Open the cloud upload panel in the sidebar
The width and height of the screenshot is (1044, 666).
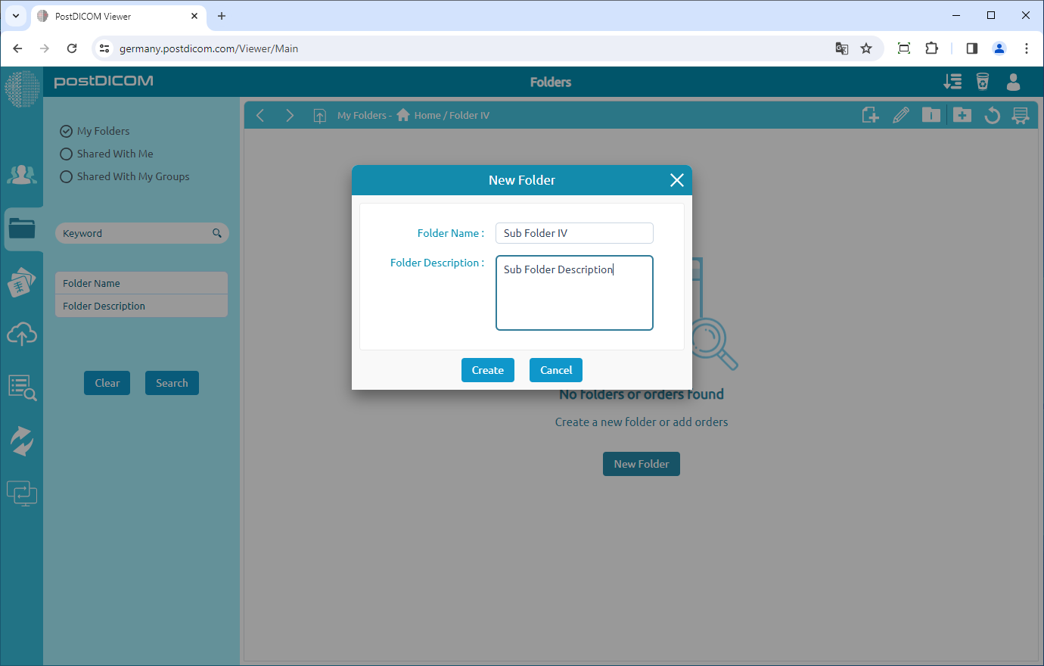click(22, 334)
